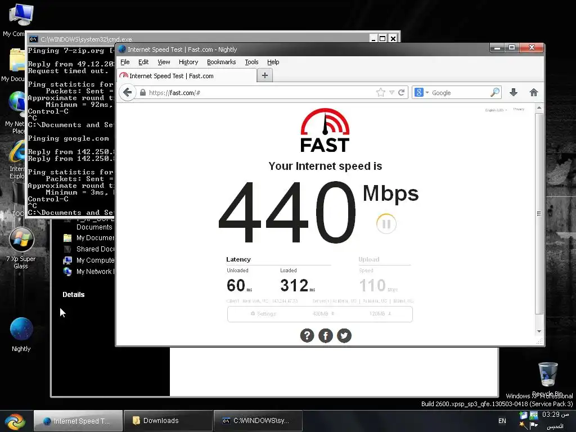576x432 pixels.
Task: Open the speed test Settings link
Action: 263,314
